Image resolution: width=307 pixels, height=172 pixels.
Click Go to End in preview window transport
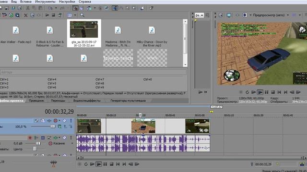(x=286, y=92)
